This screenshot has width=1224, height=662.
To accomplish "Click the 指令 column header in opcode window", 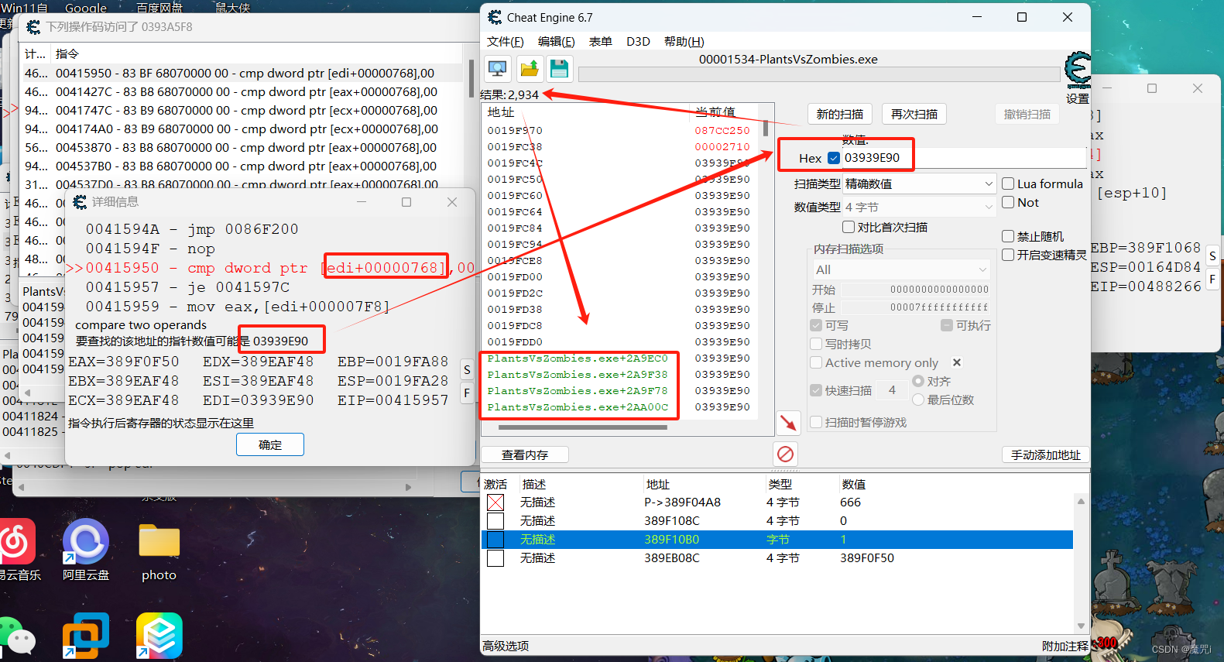I will click(x=67, y=53).
